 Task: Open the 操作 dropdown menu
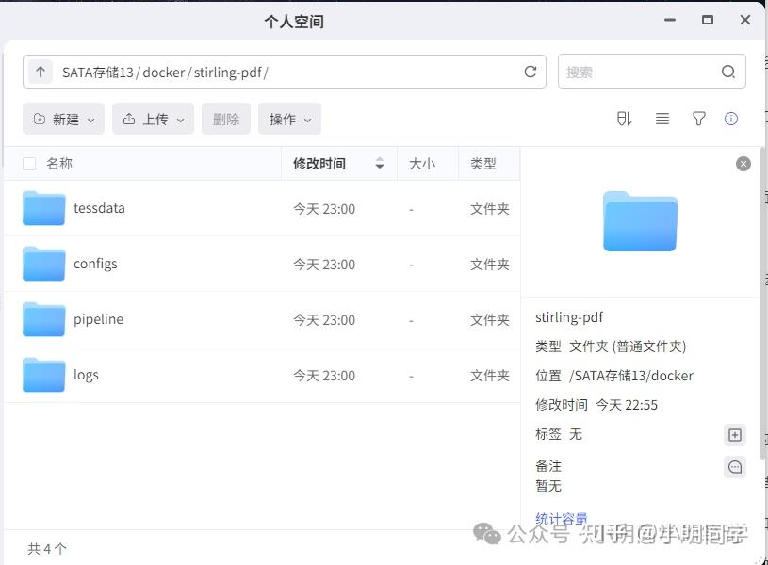click(289, 120)
